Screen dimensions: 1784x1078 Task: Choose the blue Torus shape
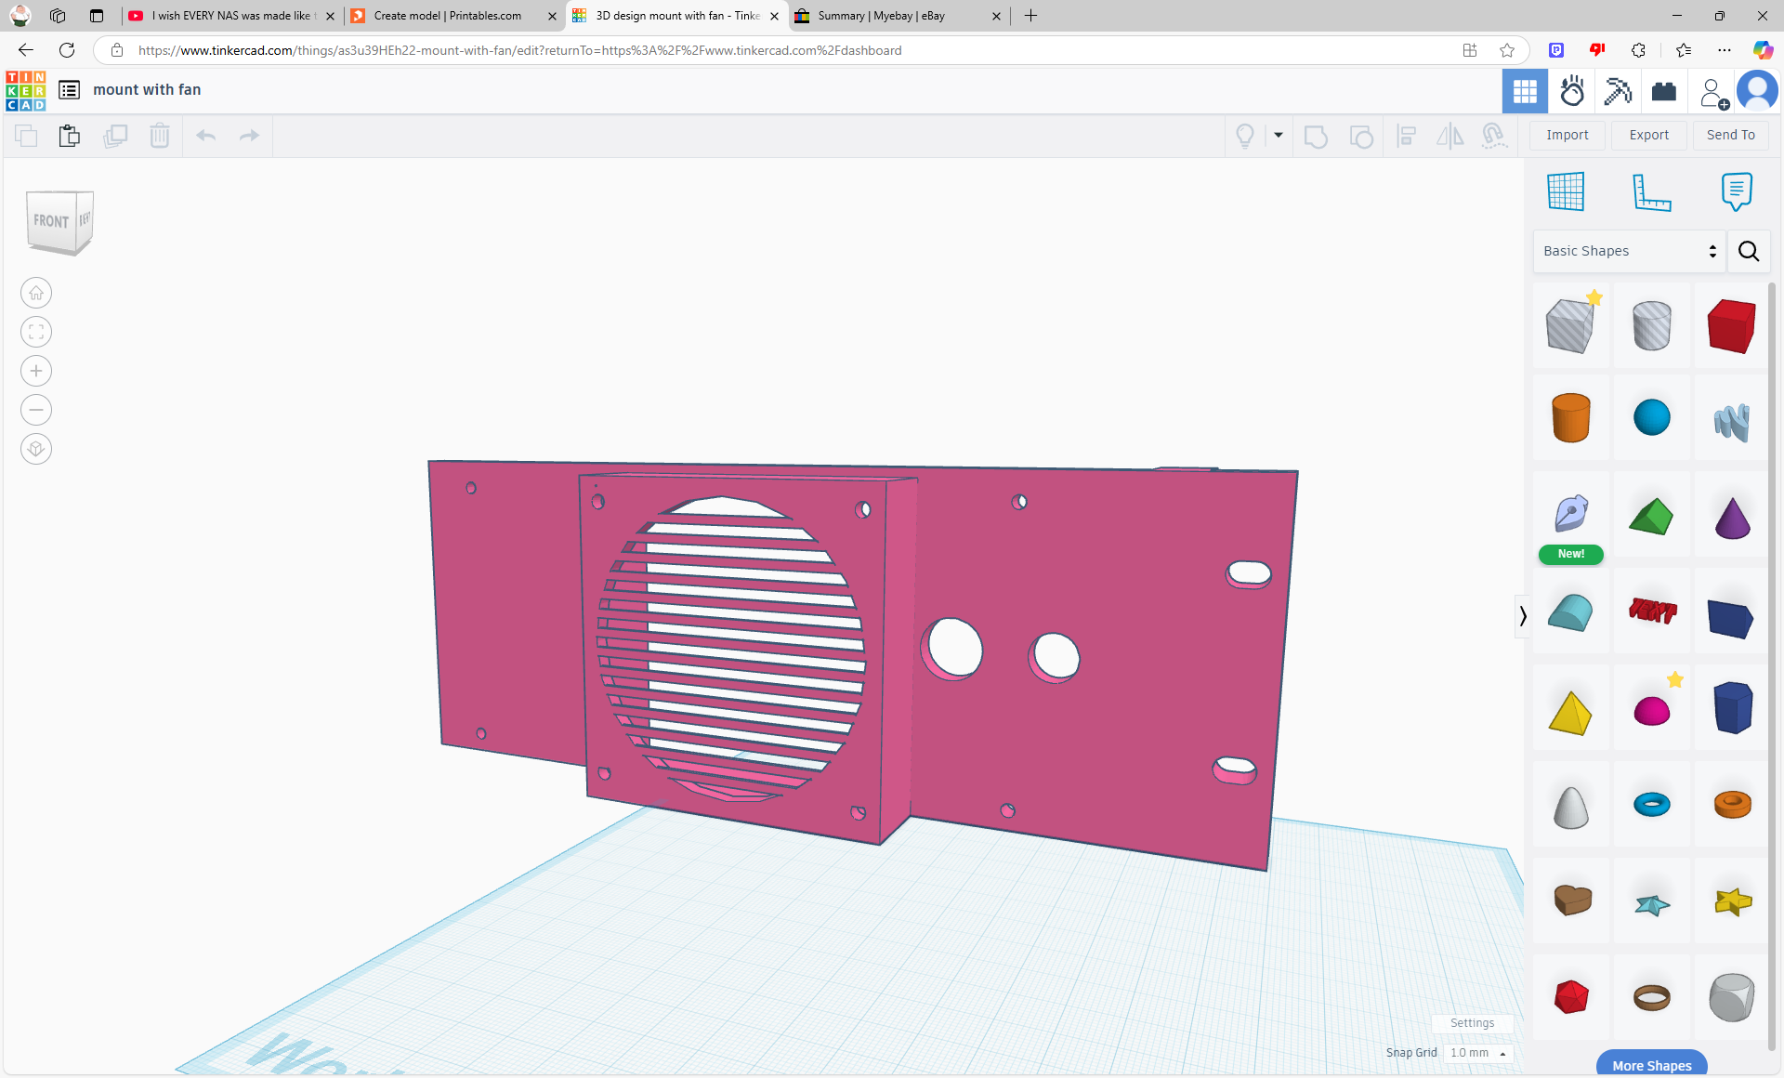1651,805
